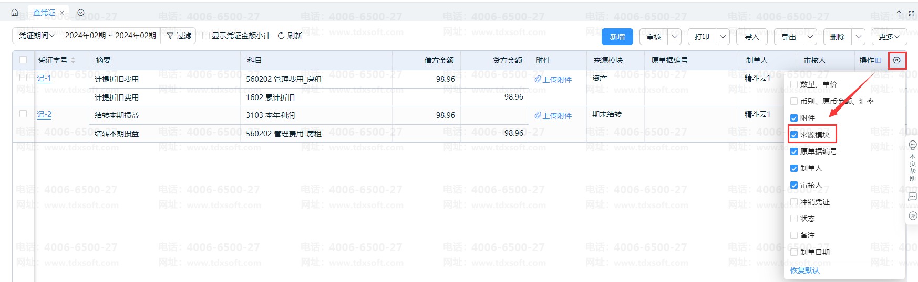Enable 显示凭证金额小计 checkbox

click(x=206, y=36)
